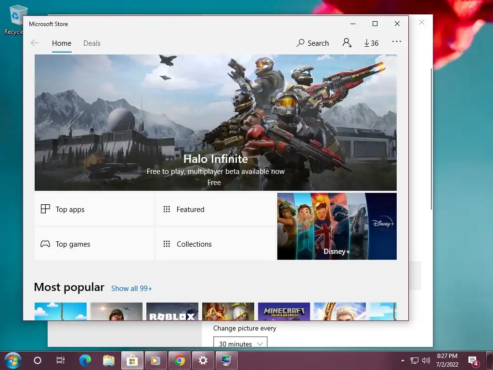Viewport: 493px width, 370px height.
Task: Open the Top apps tile
Action: [94, 209]
